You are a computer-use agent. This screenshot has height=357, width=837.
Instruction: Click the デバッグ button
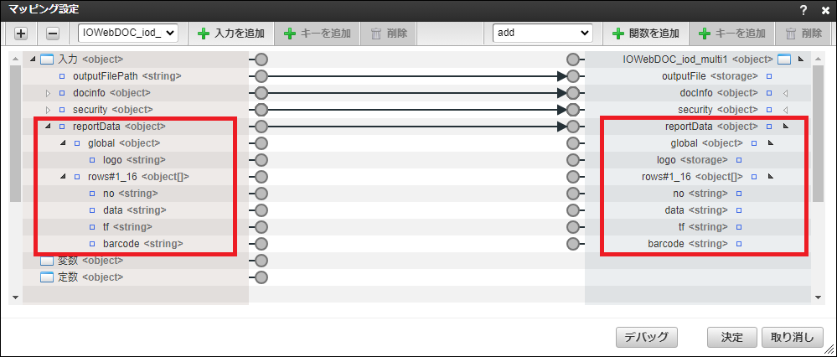click(x=646, y=337)
